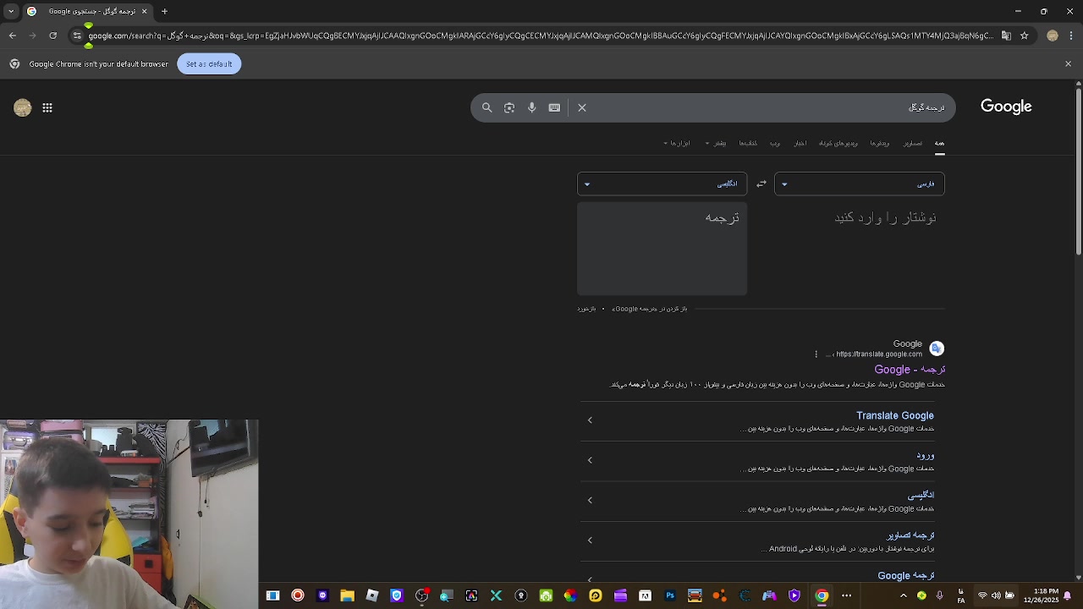Open the target language انگلیسی dropdown
Viewport: 1083px width, 609px height.
pyautogui.click(x=662, y=184)
